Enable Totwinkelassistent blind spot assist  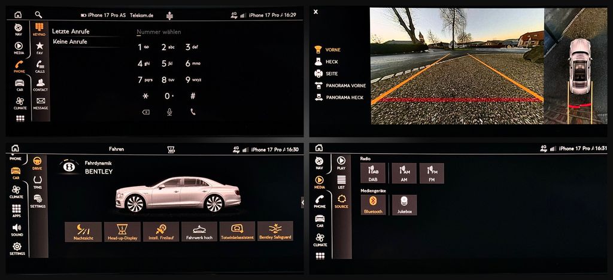[x=236, y=232]
